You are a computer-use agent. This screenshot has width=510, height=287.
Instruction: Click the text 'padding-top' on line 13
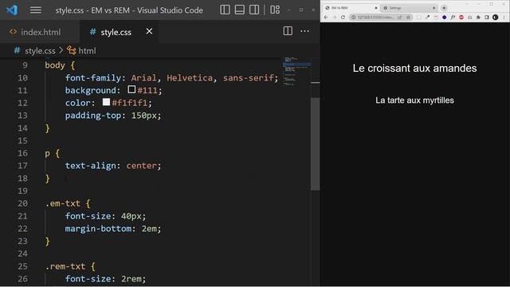click(x=93, y=116)
